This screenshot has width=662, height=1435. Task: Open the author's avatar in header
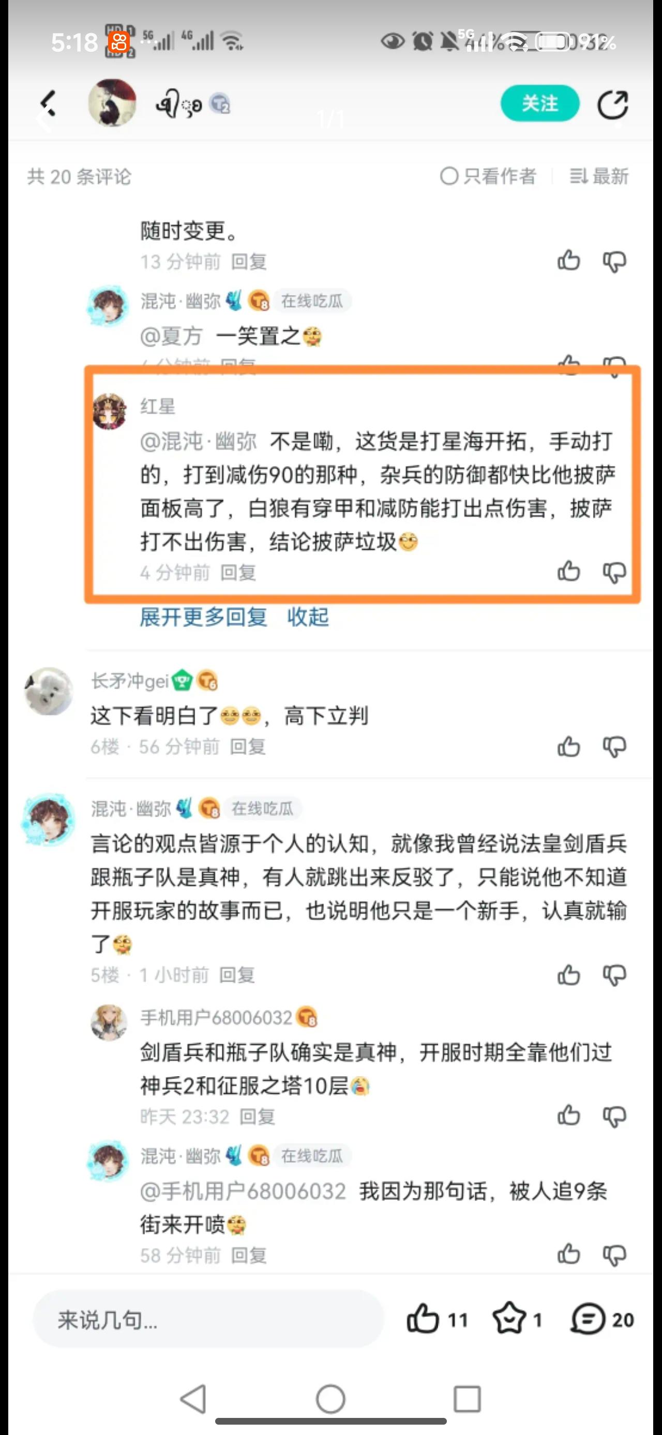coord(112,102)
